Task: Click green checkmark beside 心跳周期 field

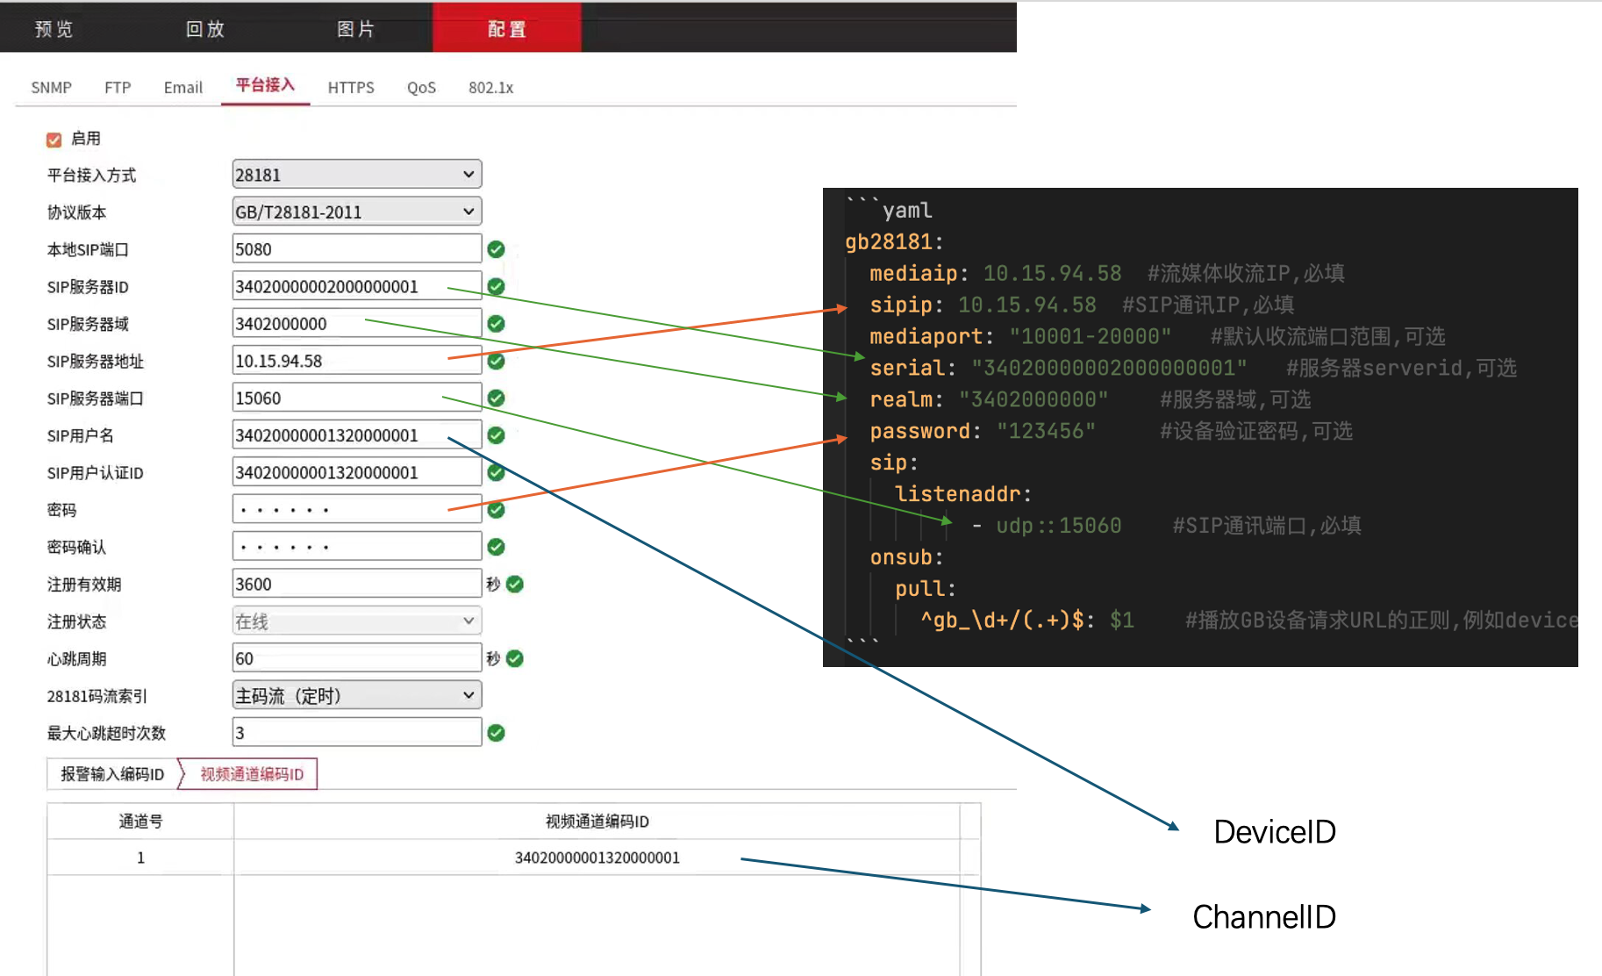Action: [515, 658]
